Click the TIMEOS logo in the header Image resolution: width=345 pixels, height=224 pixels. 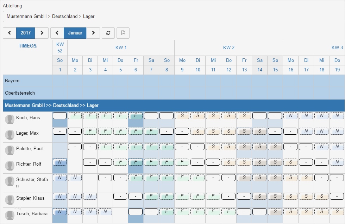[x=27, y=46]
